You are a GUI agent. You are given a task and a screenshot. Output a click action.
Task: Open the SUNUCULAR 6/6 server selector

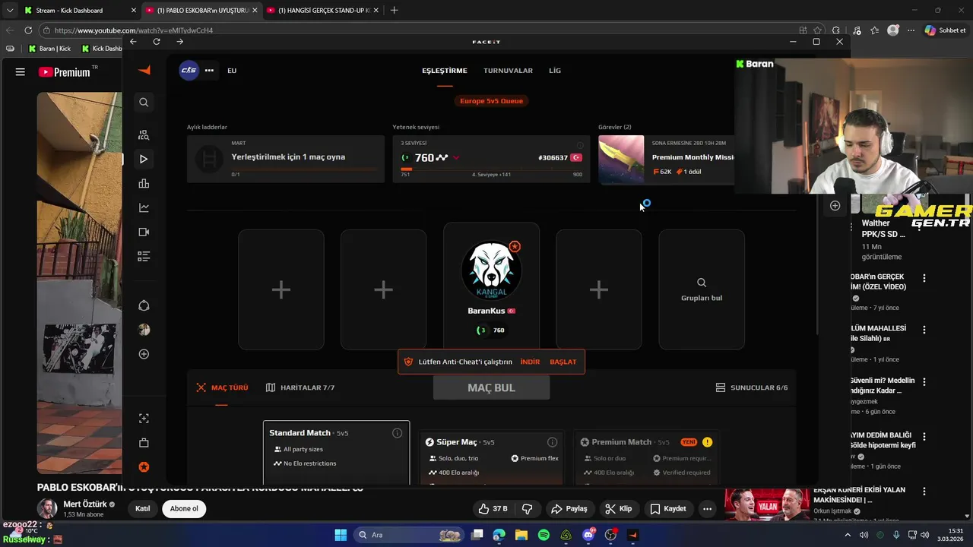point(752,387)
